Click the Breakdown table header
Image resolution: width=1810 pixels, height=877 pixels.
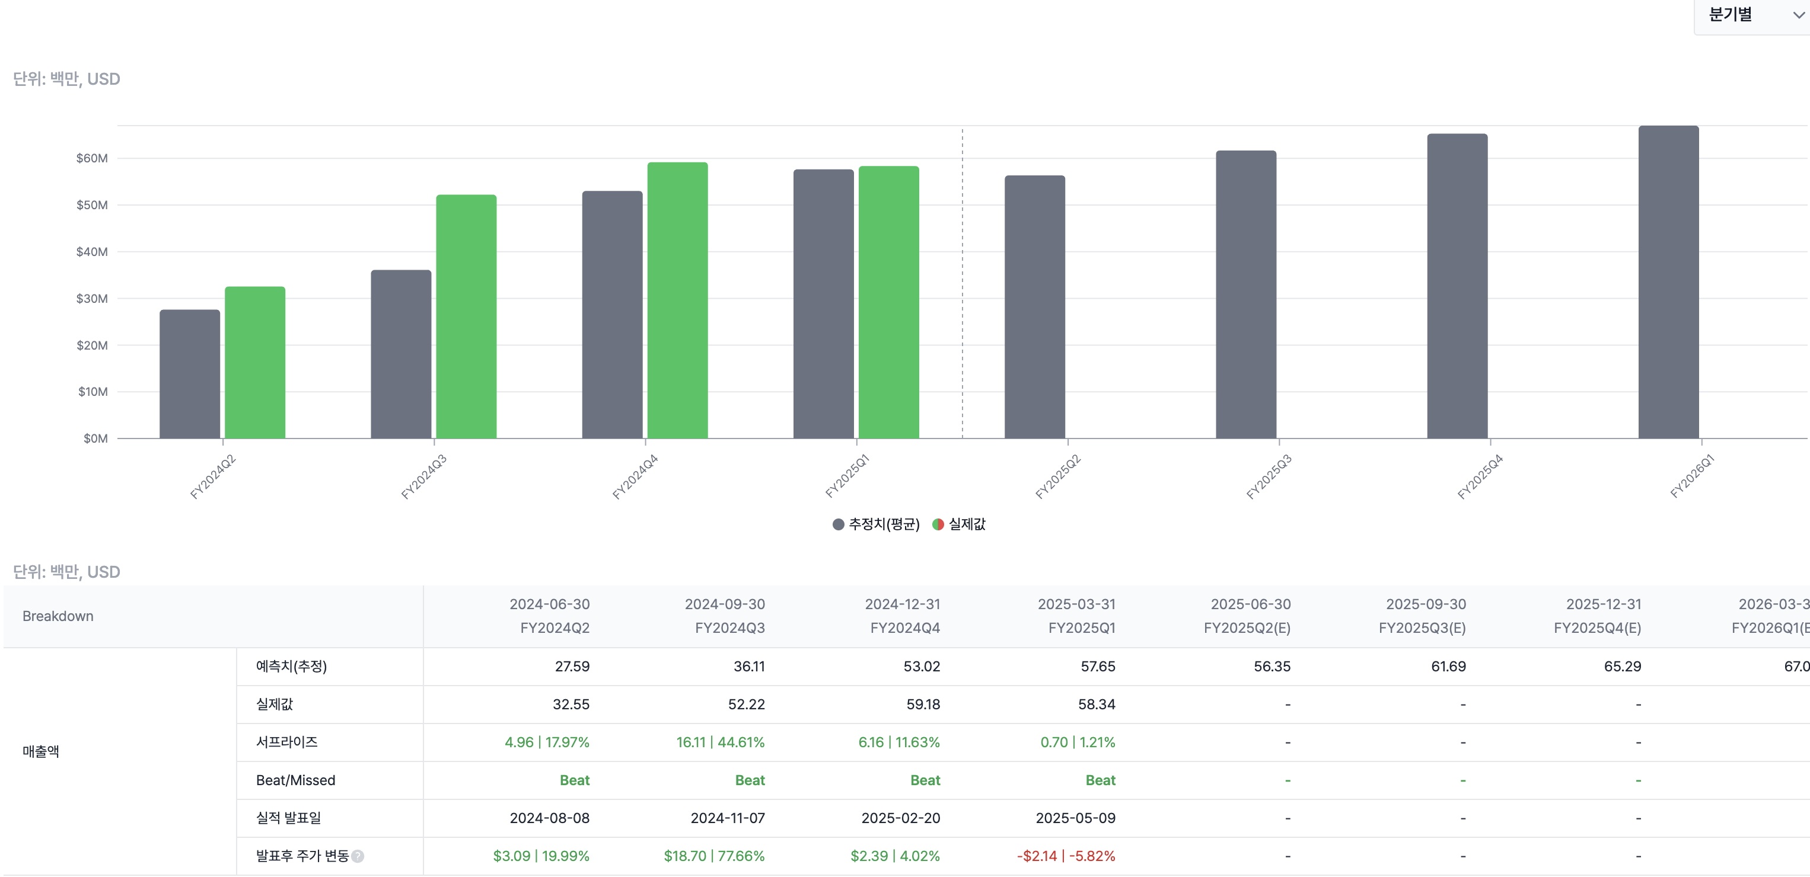(58, 616)
